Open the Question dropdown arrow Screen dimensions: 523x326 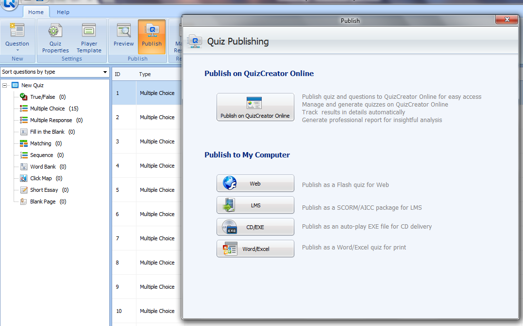(17, 50)
